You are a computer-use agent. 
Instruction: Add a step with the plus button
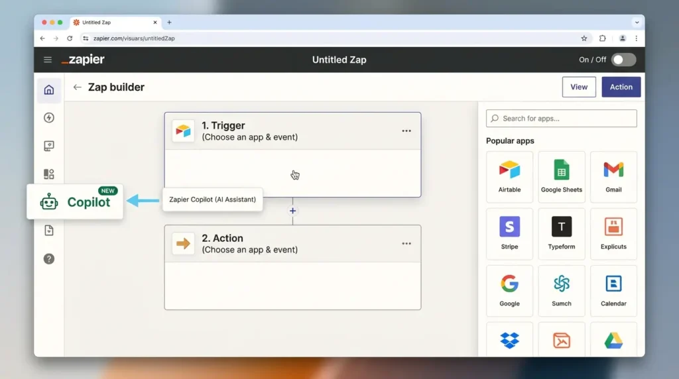pyautogui.click(x=292, y=211)
